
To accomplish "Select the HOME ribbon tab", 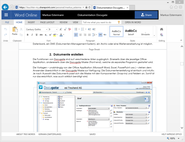I will pos(19,22).
